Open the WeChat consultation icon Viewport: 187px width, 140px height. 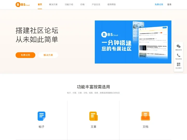click(178, 46)
